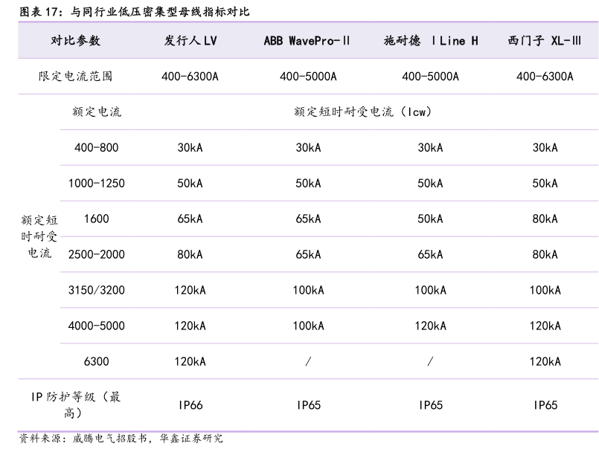599x452 pixels.
Task: Click the merged '额定短时耐受电流' row label
Action: pyautogui.click(x=39, y=236)
